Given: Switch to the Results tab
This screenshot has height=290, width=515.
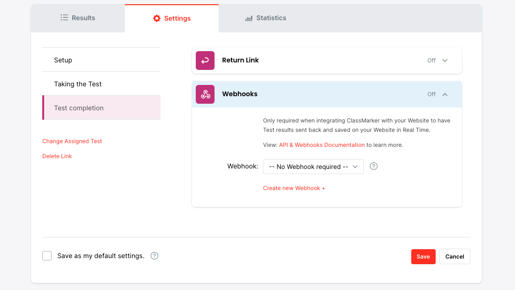Looking at the screenshot, I should tap(78, 18).
